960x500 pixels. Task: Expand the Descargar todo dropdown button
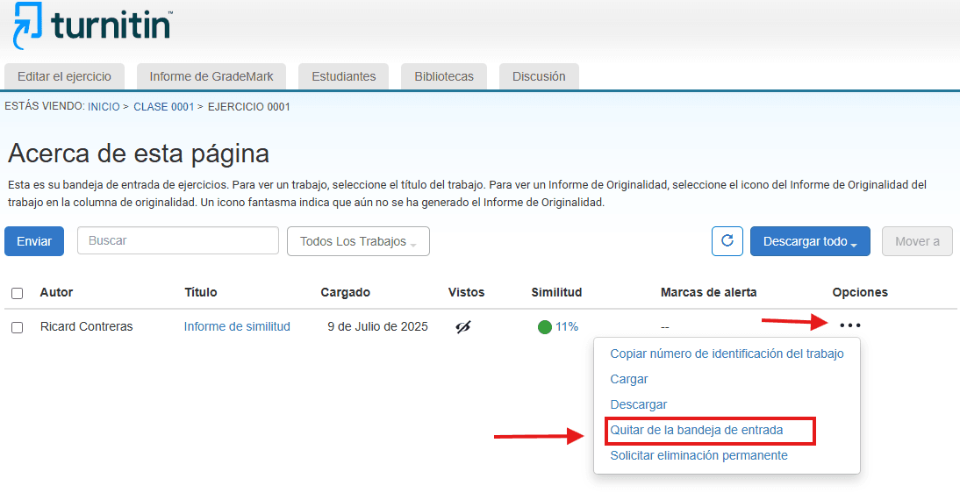point(810,241)
